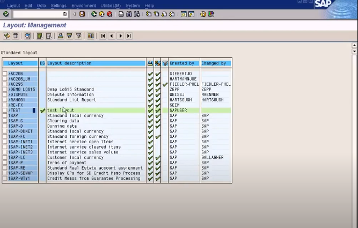Open the command field history dropdown
Screen dimensions: 358x228
point(65,14)
